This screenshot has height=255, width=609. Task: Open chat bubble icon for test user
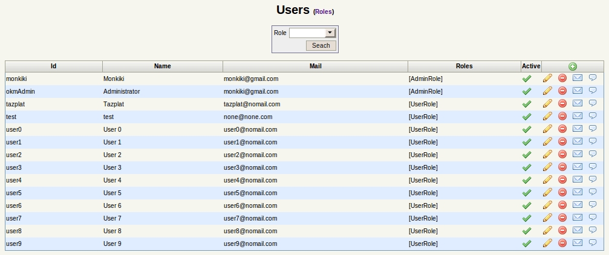(593, 115)
